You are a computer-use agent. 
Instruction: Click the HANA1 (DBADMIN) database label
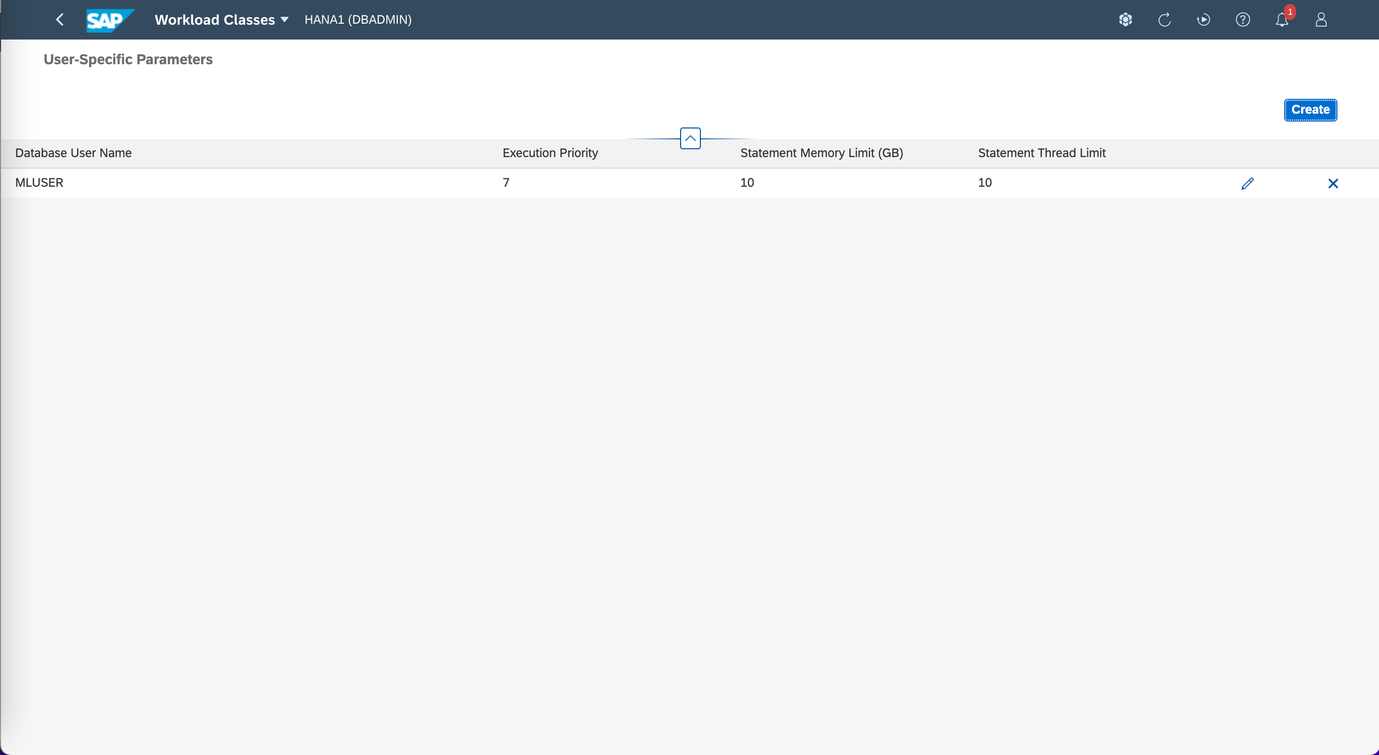tap(357, 20)
